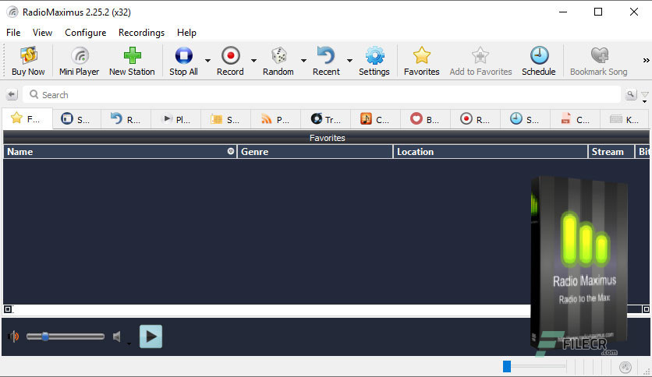Viewport: 652px width, 377px height.
Task: Switch to the Recent arrow tab
Action: [x=126, y=120]
